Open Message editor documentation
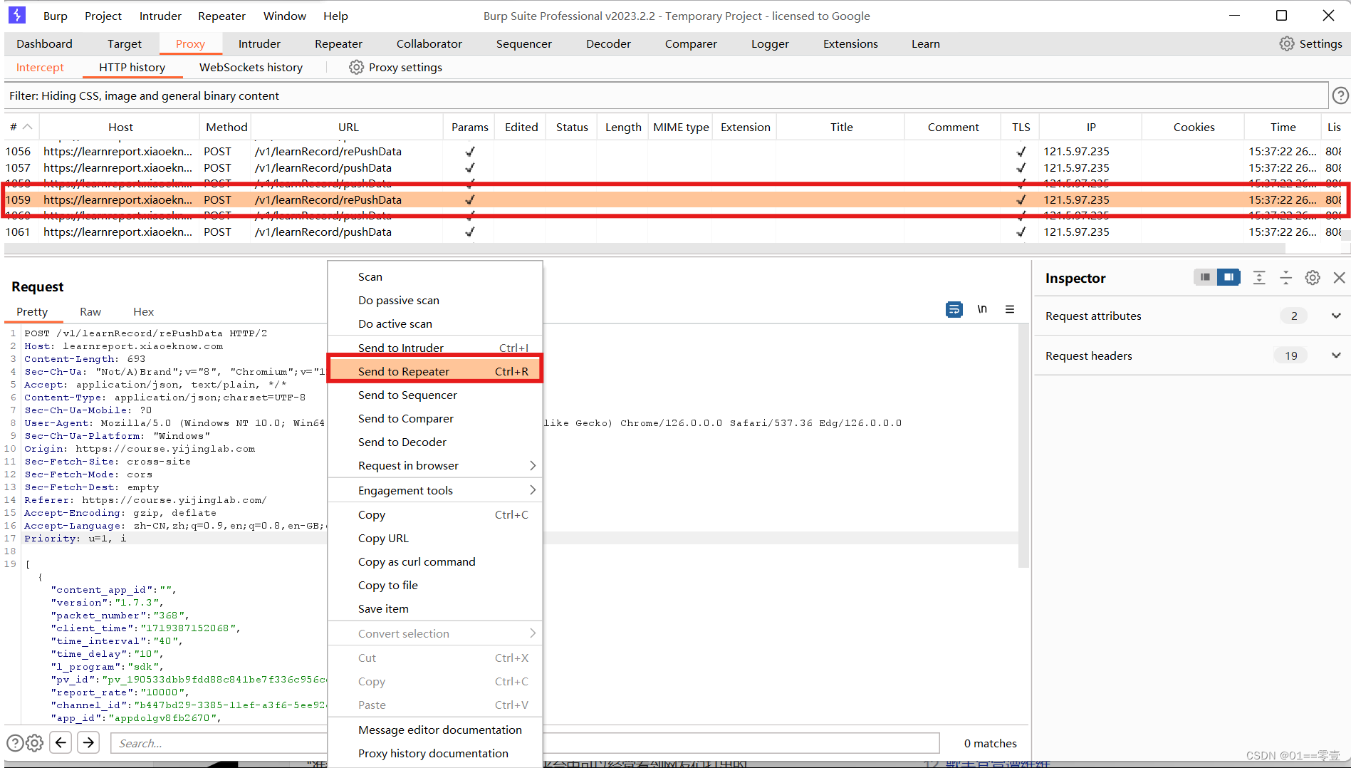The height and width of the screenshot is (768, 1351). (x=434, y=730)
